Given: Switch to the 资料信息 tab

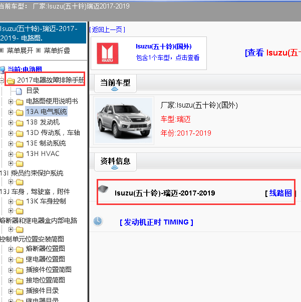Looking at the screenshot, I should [115, 162].
